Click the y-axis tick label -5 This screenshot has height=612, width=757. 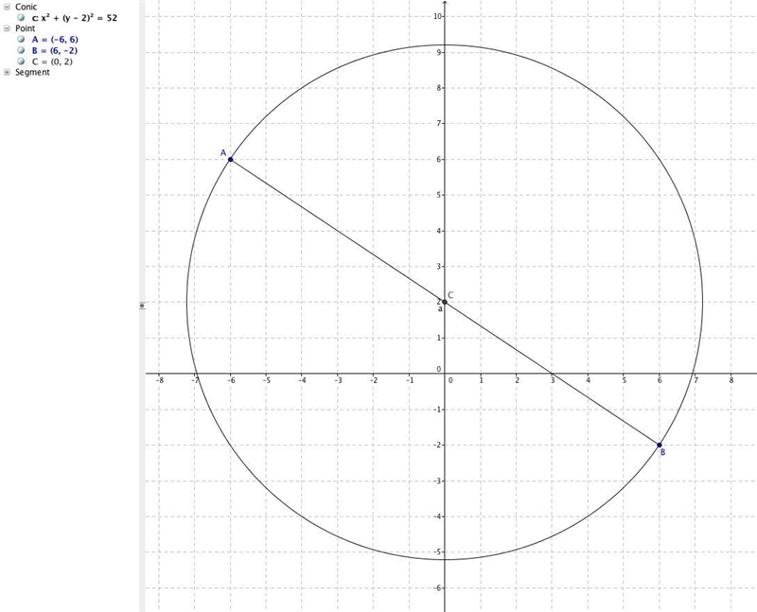437,551
